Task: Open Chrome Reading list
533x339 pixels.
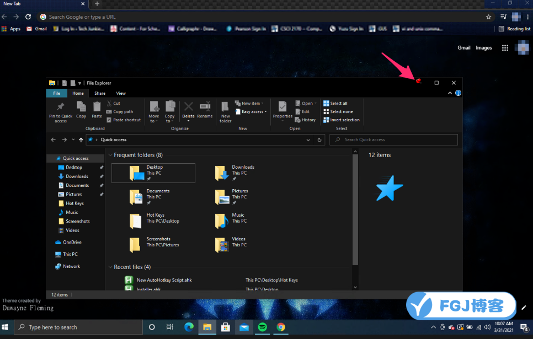Action: [x=514, y=29]
